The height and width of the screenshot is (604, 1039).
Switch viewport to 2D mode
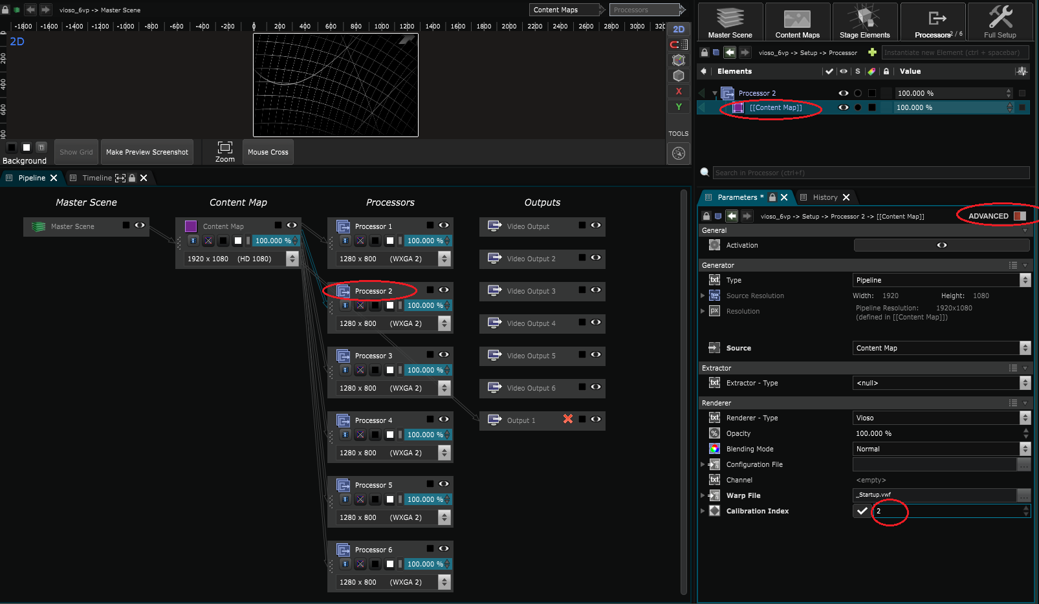coord(679,29)
